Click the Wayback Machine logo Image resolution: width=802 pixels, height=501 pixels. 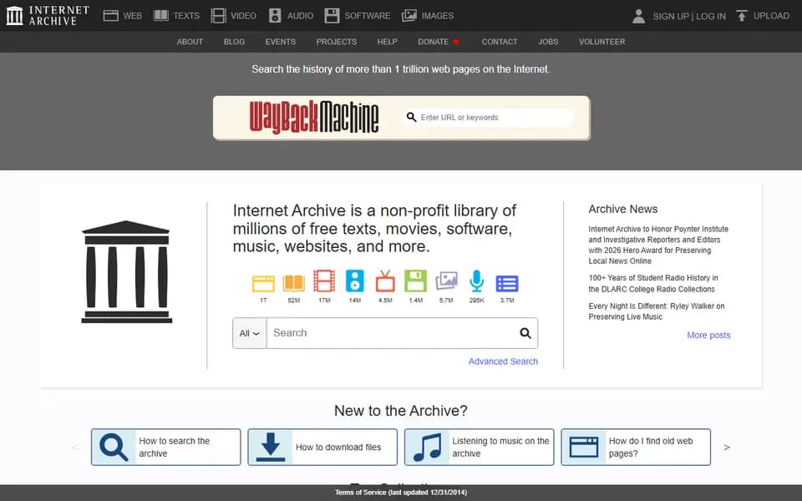click(314, 118)
